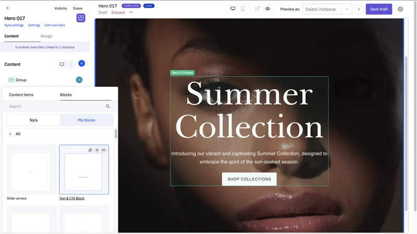Click the 5 content overrides notice

point(45,47)
